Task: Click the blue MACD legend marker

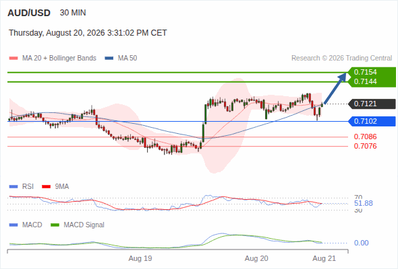Action: pyautogui.click(x=13, y=225)
